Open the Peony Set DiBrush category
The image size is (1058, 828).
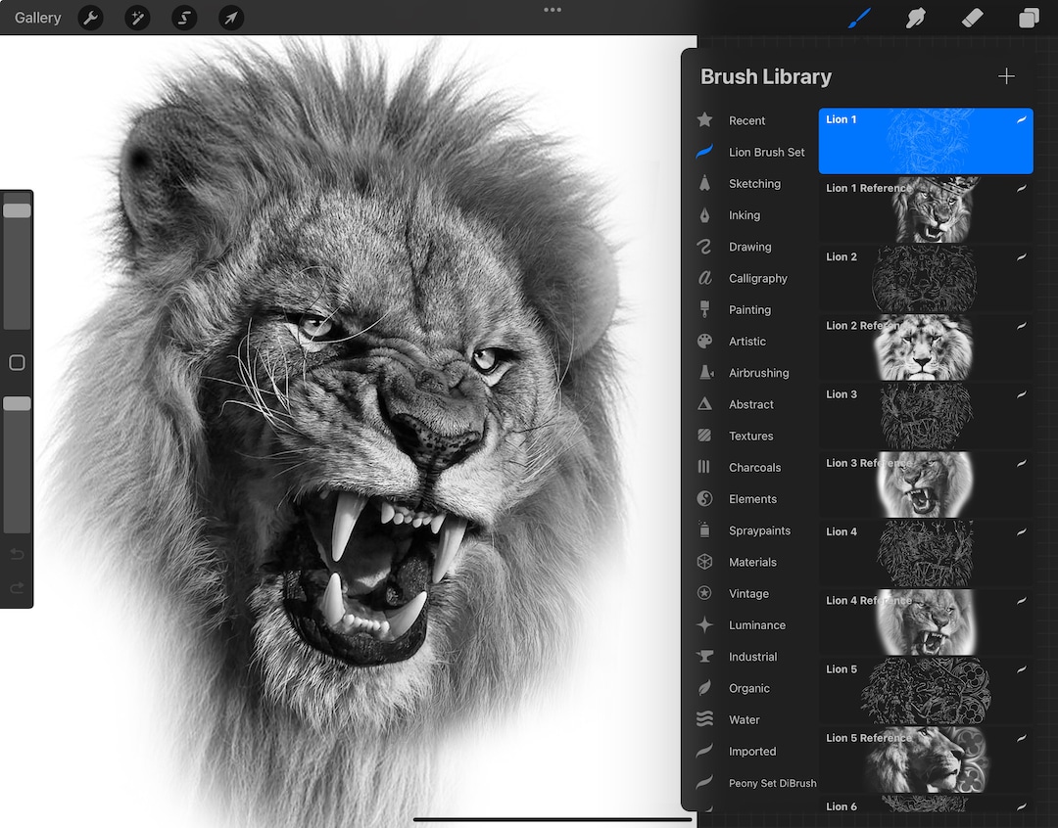pos(772,783)
